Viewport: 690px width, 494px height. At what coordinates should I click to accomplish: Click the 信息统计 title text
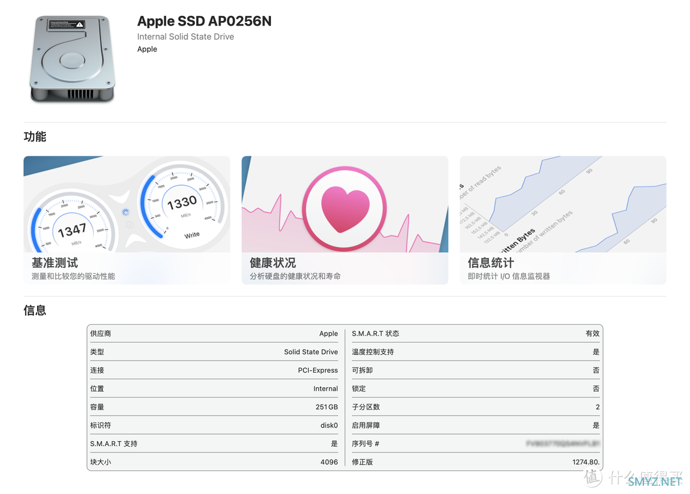point(491,263)
